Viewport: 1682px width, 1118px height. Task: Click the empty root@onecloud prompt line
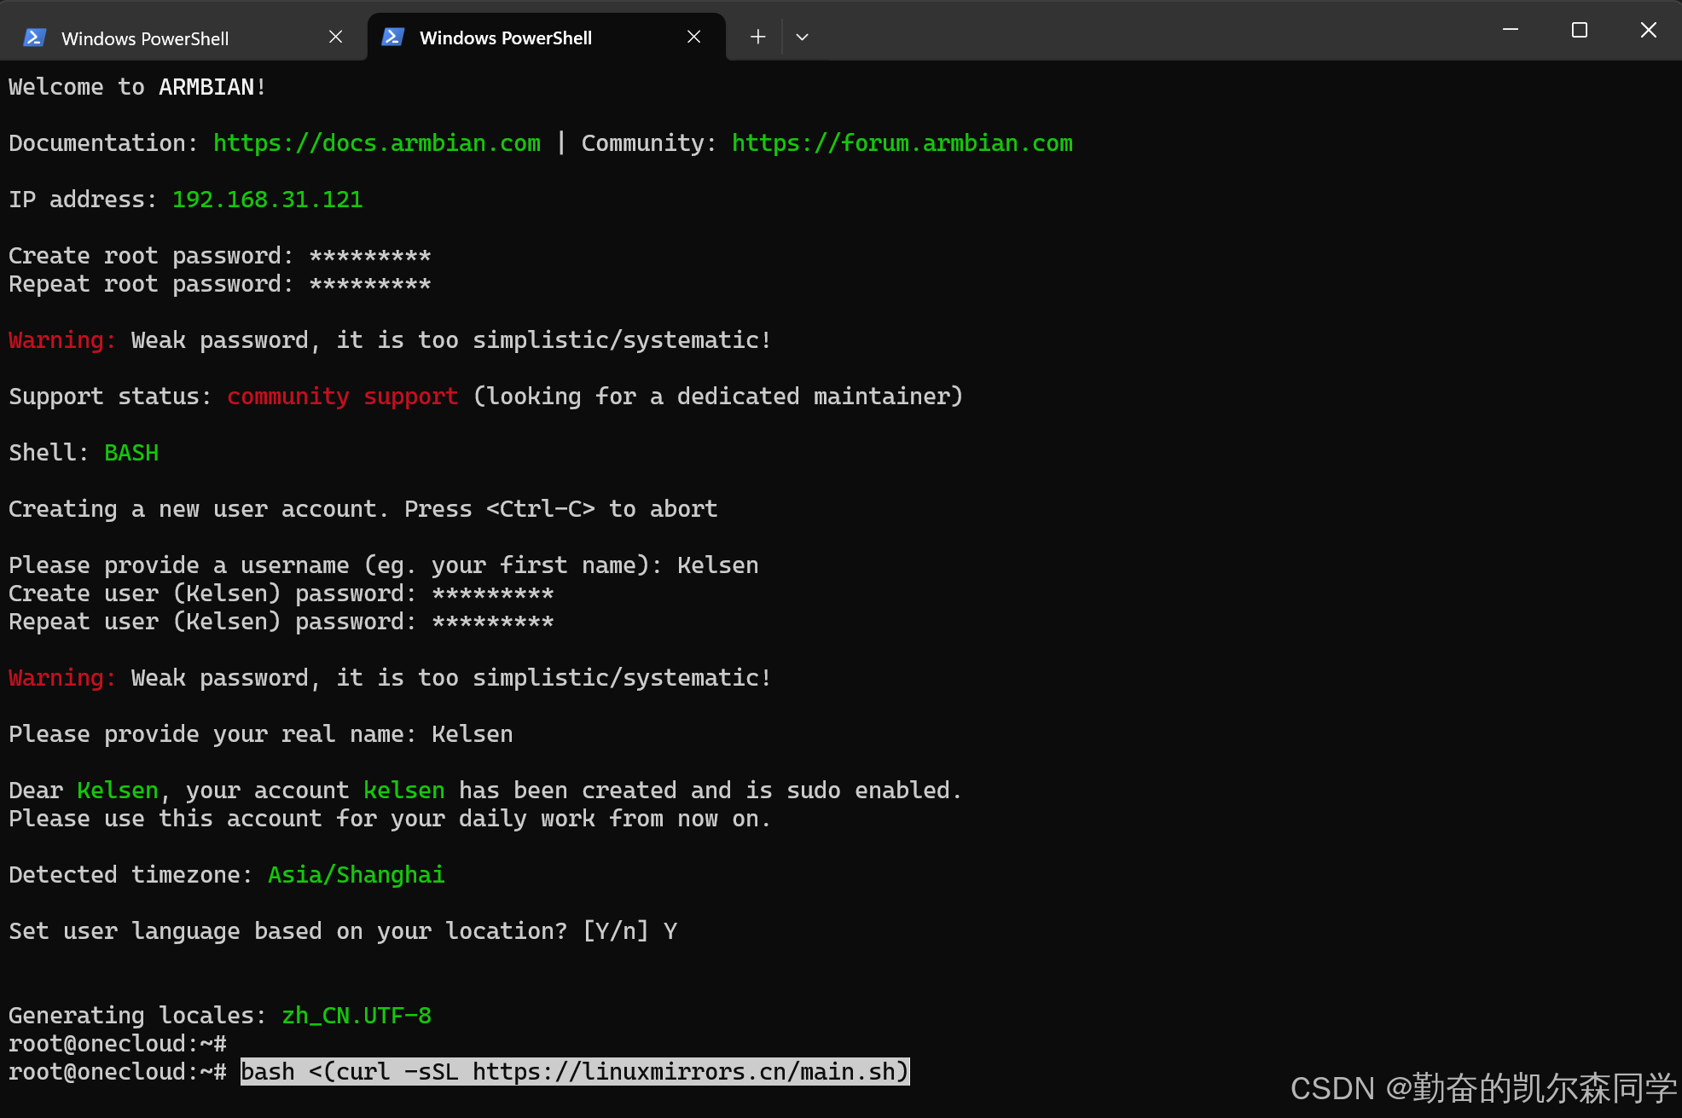coord(118,1044)
